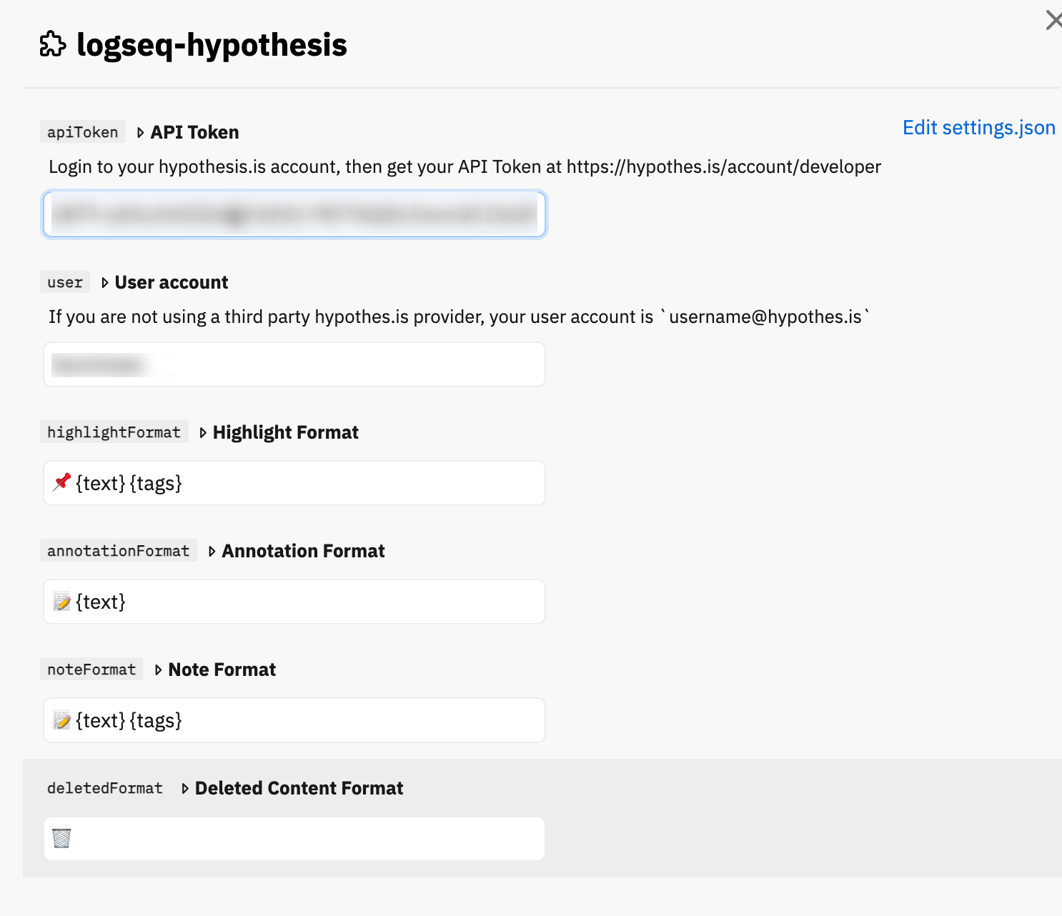Close the plugin settings dialog
The width and height of the screenshot is (1062, 916).
pyautogui.click(x=1053, y=20)
